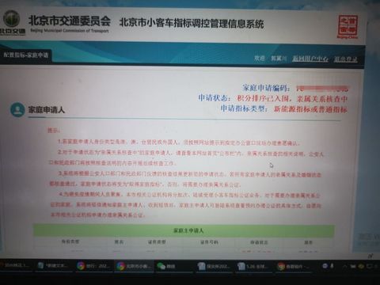This screenshot has height=285, width=380.
Task: Click the 北京市小客车指标调控管理信息系统 title
Action: [x=192, y=23]
